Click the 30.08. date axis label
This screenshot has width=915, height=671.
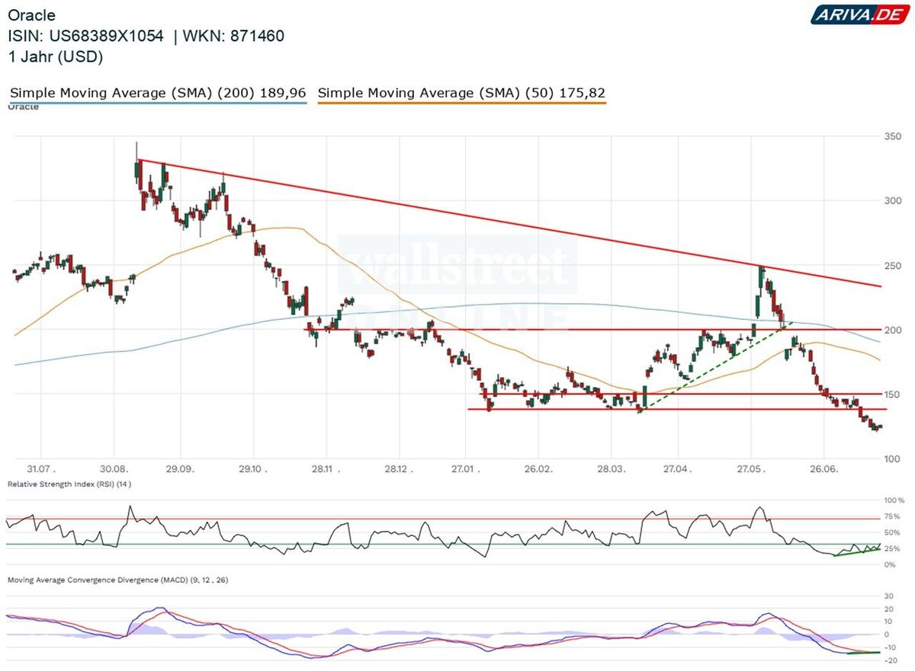tap(115, 470)
